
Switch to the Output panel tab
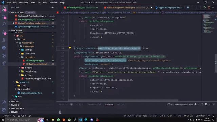tap(80, 104)
